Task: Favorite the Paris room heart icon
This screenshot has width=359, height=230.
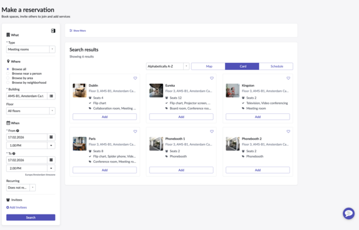Action: click(135, 132)
